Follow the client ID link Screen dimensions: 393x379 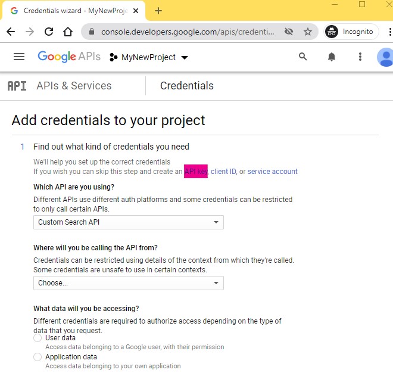click(223, 172)
